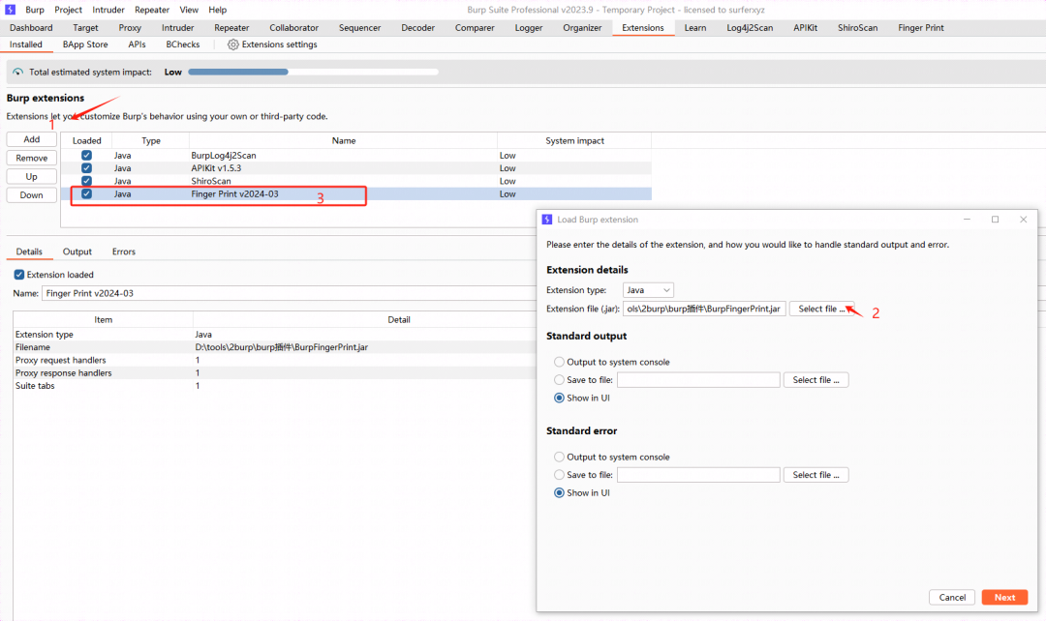Uncheck Loaded box for ShiroScan
The image size is (1046, 621).
point(87,181)
